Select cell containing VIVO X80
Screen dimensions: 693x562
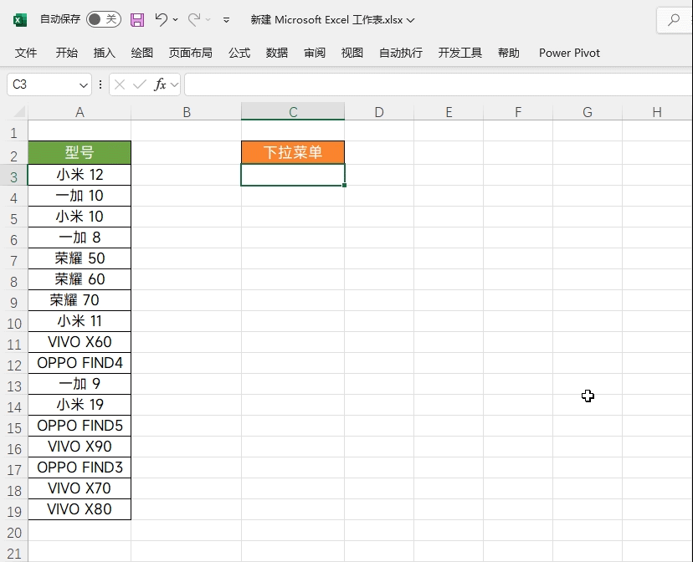pyautogui.click(x=80, y=509)
